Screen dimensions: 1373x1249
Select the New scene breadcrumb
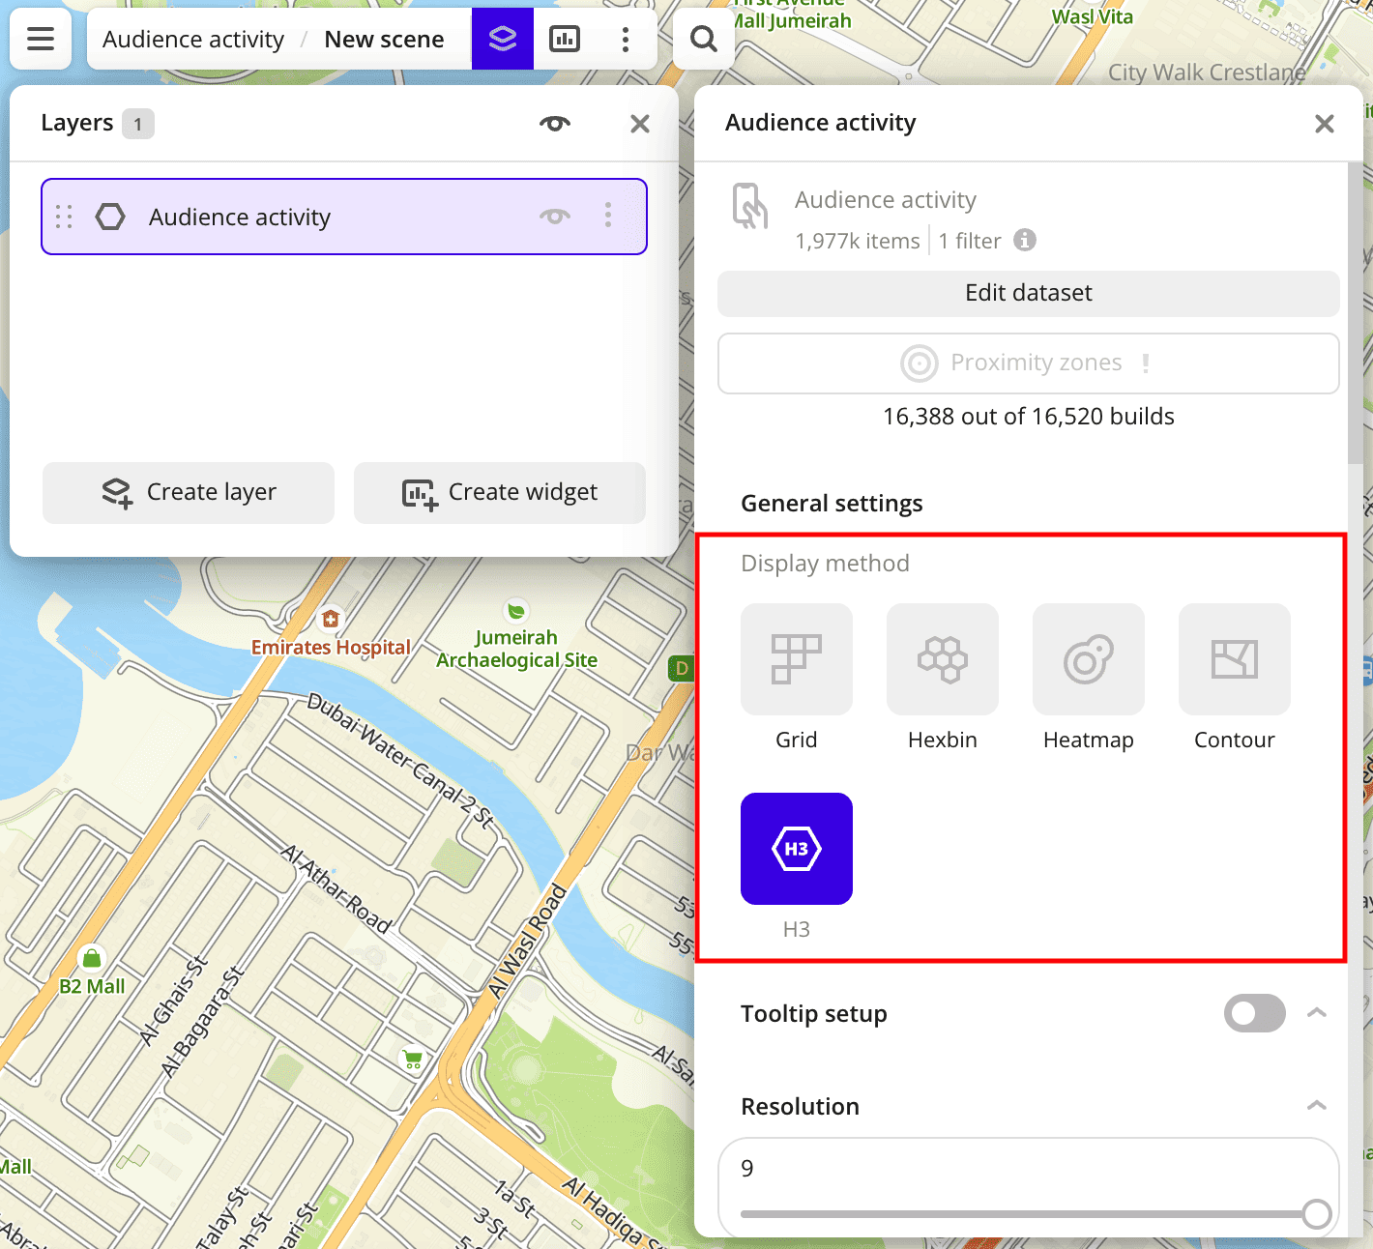tap(384, 40)
